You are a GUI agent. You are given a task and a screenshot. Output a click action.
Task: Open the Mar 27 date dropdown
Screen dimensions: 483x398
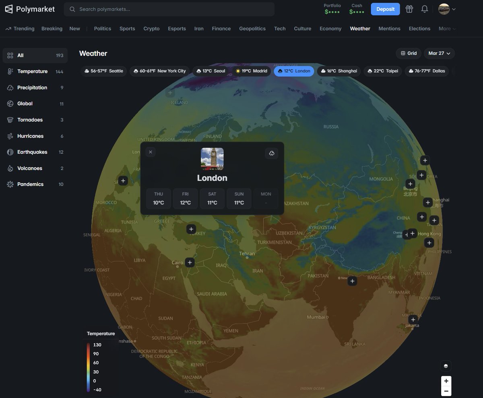click(439, 53)
